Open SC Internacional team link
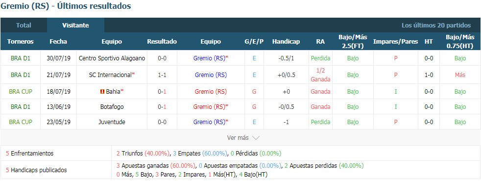Screen dimensions: 481x182 (x=110, y=75)
